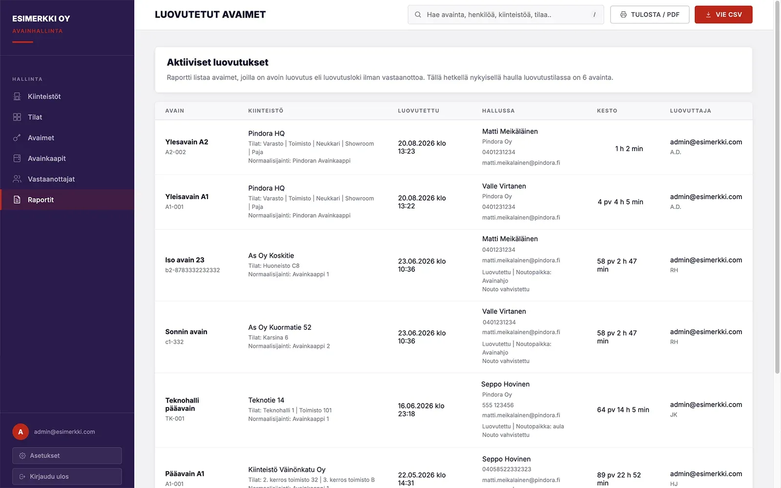This screenshot has height=488, width=781.
Task: Click key code b2-8783332232332
Action: click(x=192, y=270)
